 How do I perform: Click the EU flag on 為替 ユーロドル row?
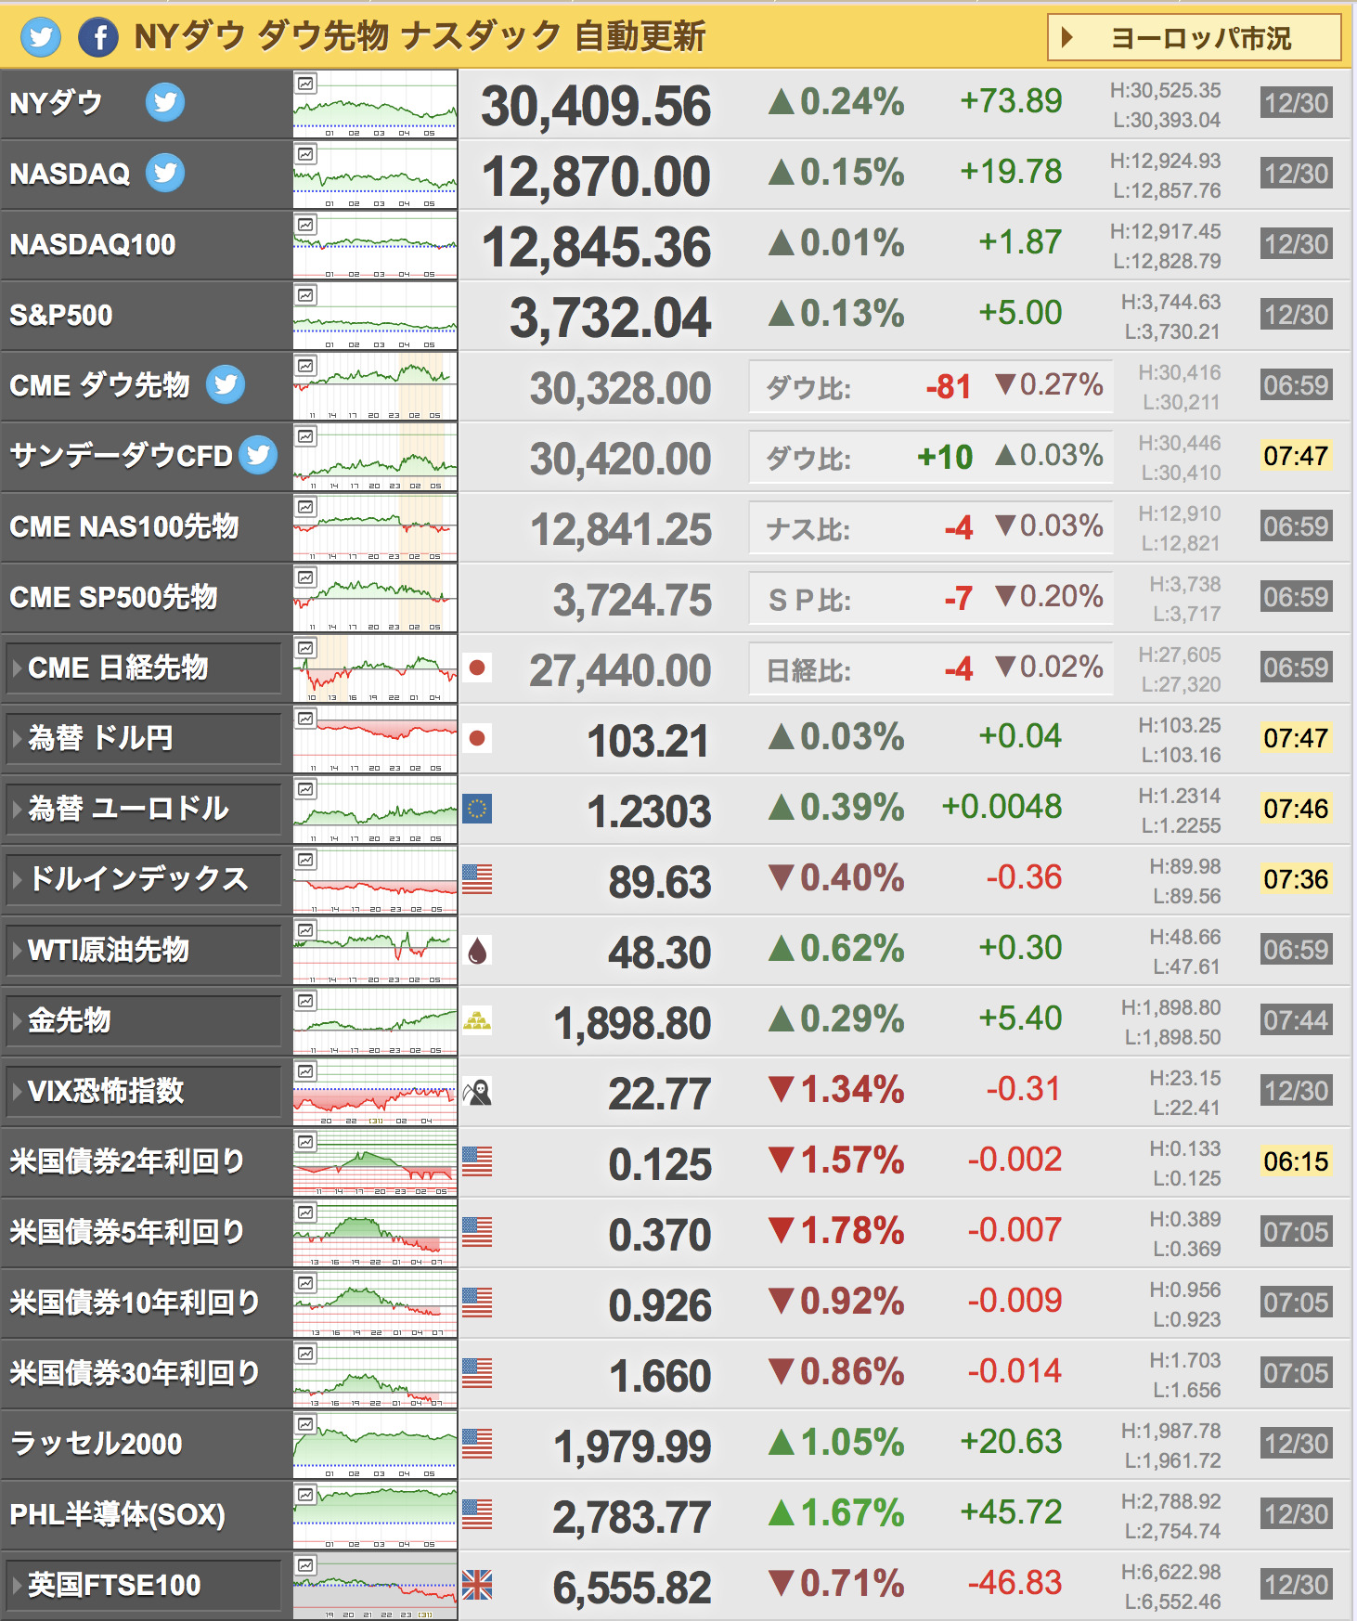477,809
